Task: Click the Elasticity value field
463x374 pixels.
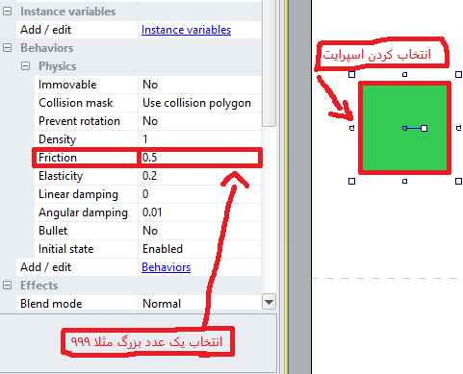Action: [x=199, y=176]
